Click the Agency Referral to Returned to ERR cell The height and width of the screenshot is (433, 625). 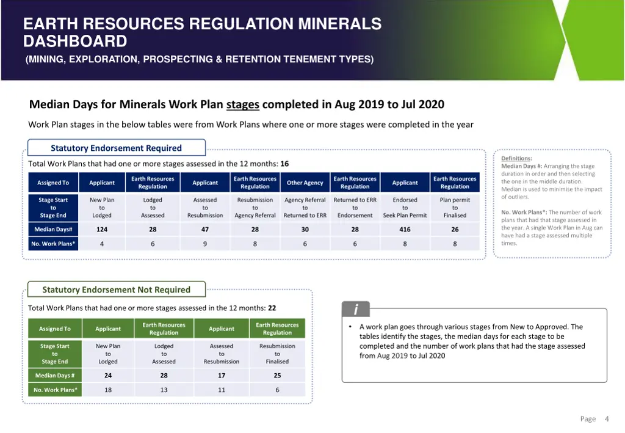(305, 208)
